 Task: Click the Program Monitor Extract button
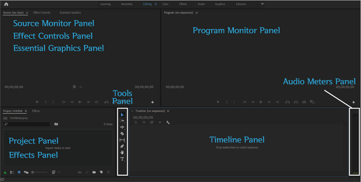tap(296, 102)
